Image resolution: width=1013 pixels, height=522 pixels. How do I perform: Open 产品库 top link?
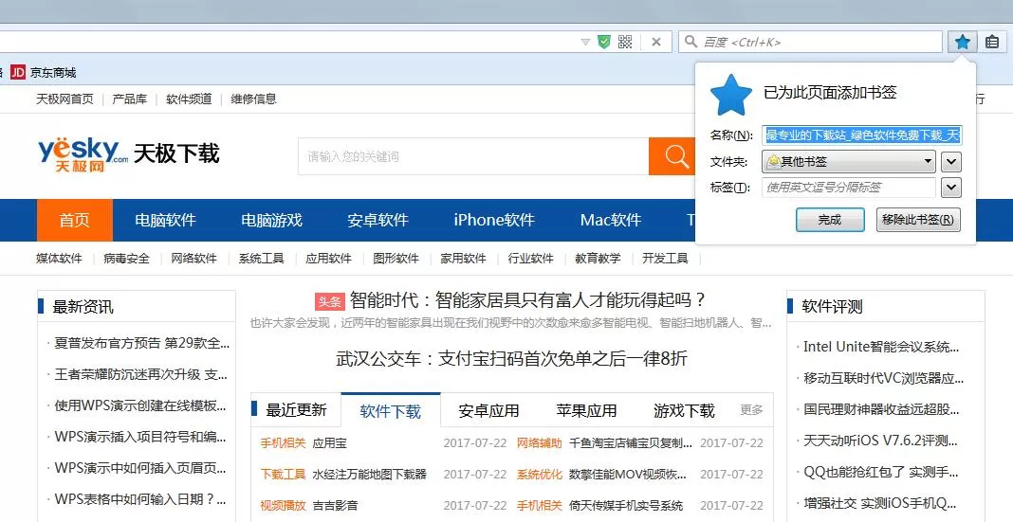pos(129,99)
